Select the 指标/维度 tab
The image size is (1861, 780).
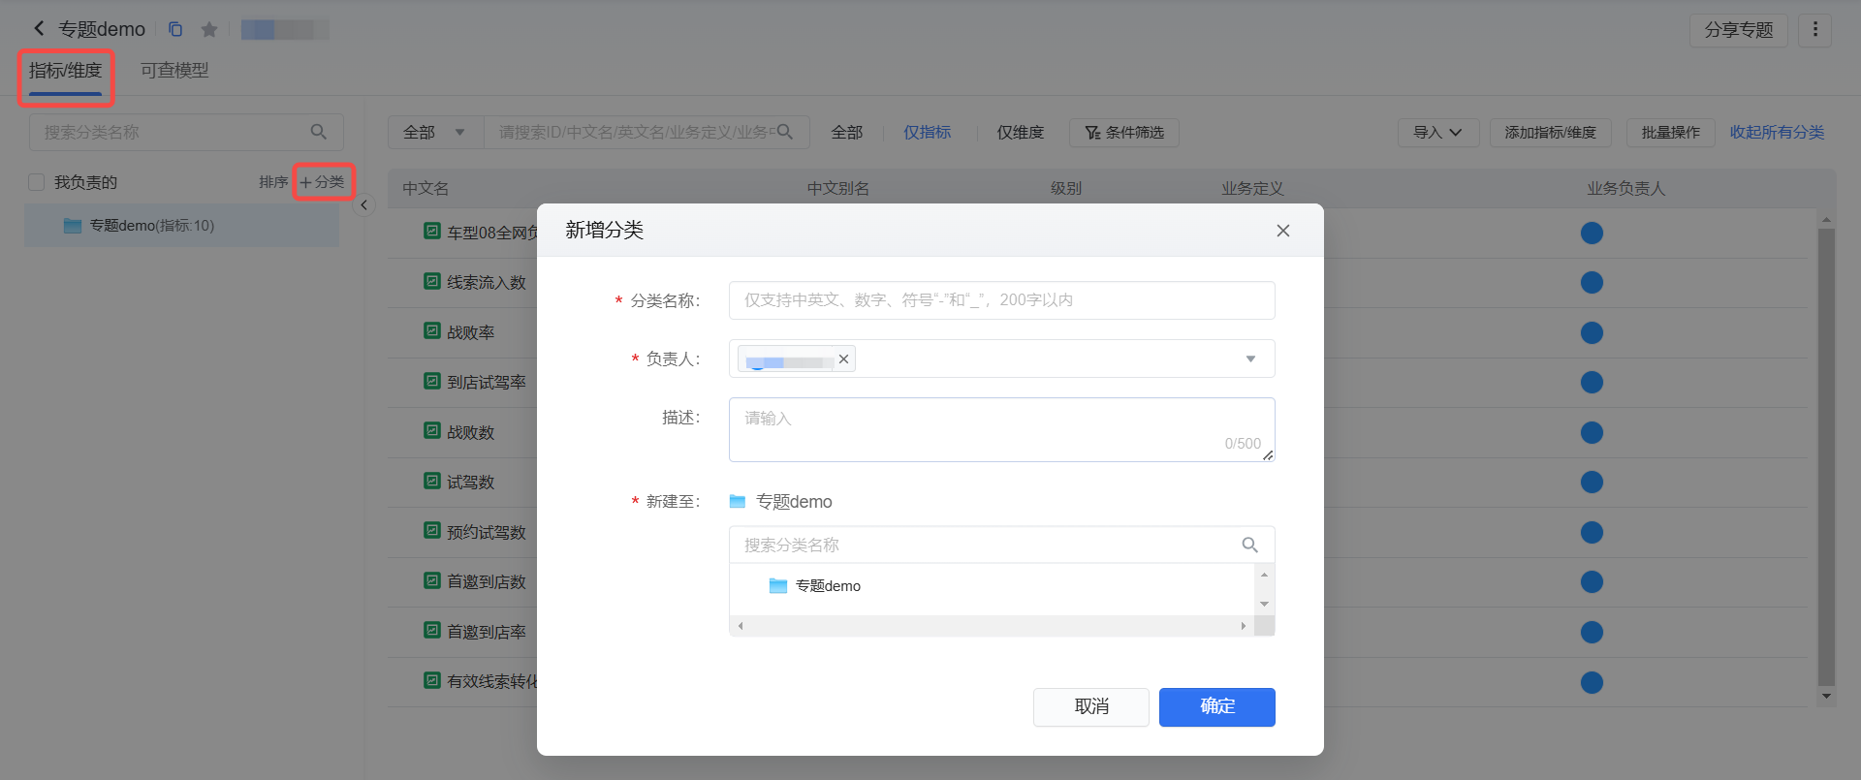coord(65,71)
